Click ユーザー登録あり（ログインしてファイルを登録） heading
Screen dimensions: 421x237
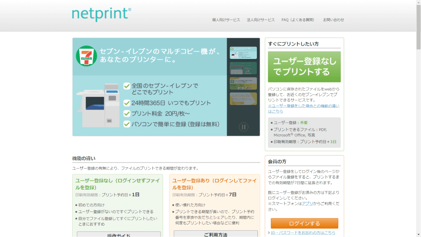(215, 184)
